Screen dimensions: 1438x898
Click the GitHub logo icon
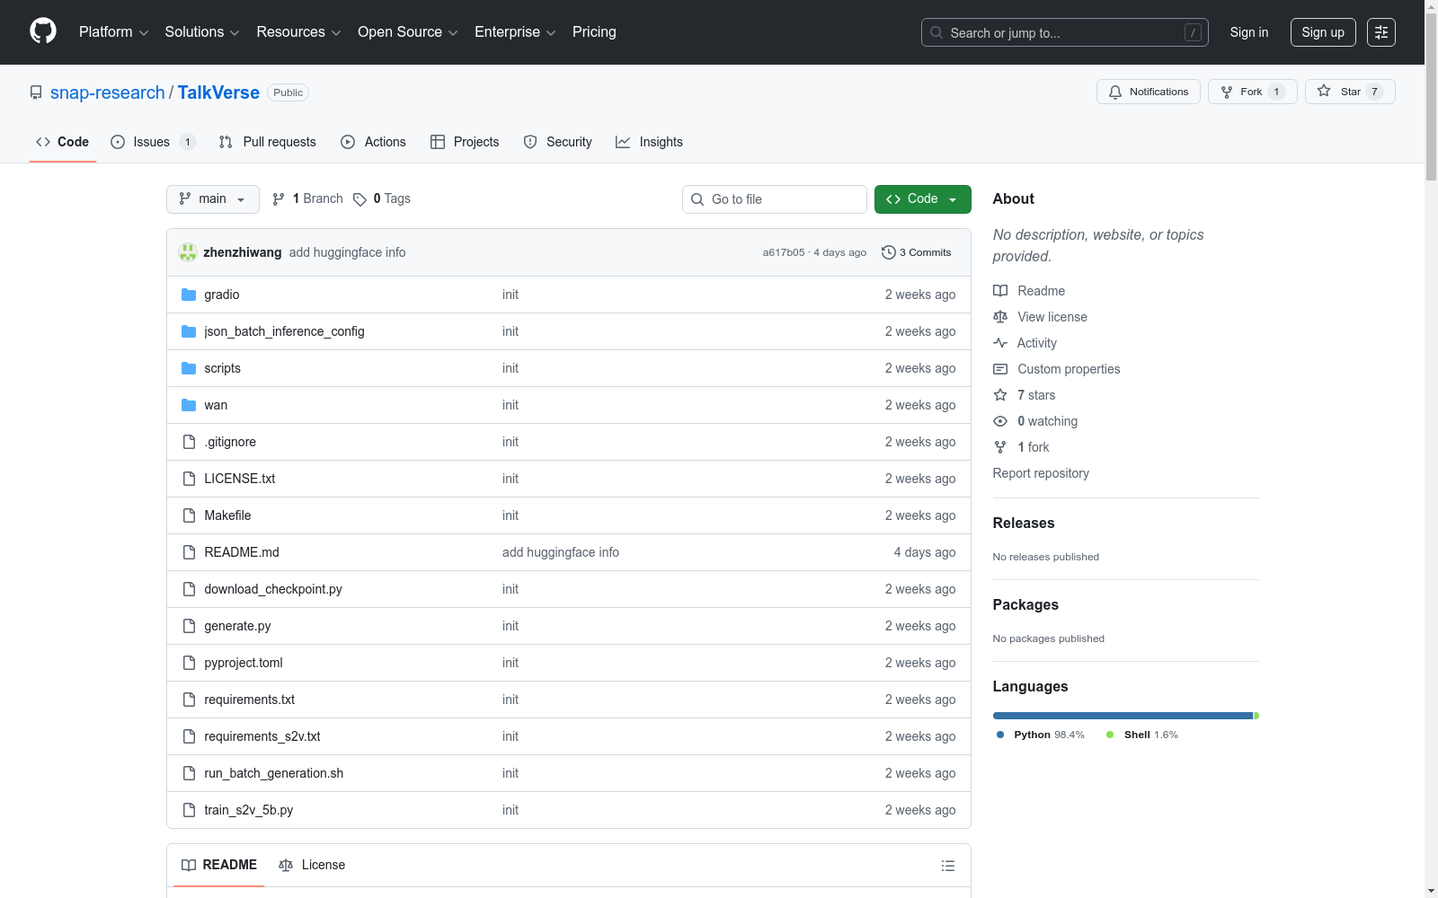43,31
